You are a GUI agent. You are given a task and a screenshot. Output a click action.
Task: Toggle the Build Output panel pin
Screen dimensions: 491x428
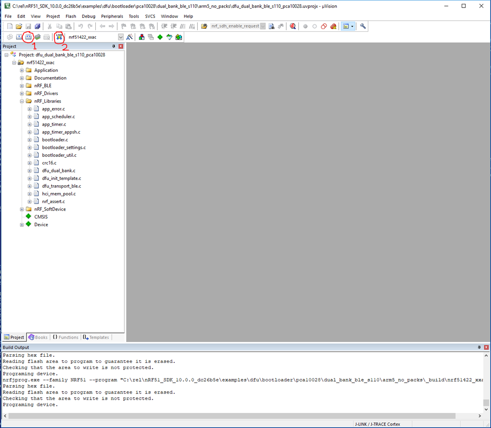(x=479, y=347)
